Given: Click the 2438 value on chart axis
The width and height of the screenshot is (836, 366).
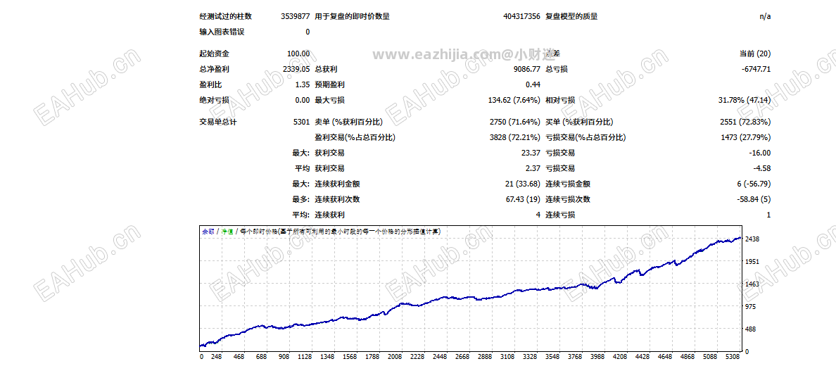Looking at the screenshot, I should [x=752, y=239].
